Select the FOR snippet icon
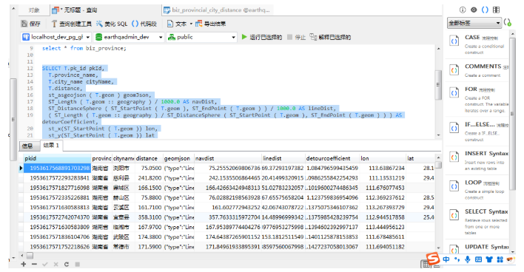Screen dimensions: 524x272 (454, 93)
